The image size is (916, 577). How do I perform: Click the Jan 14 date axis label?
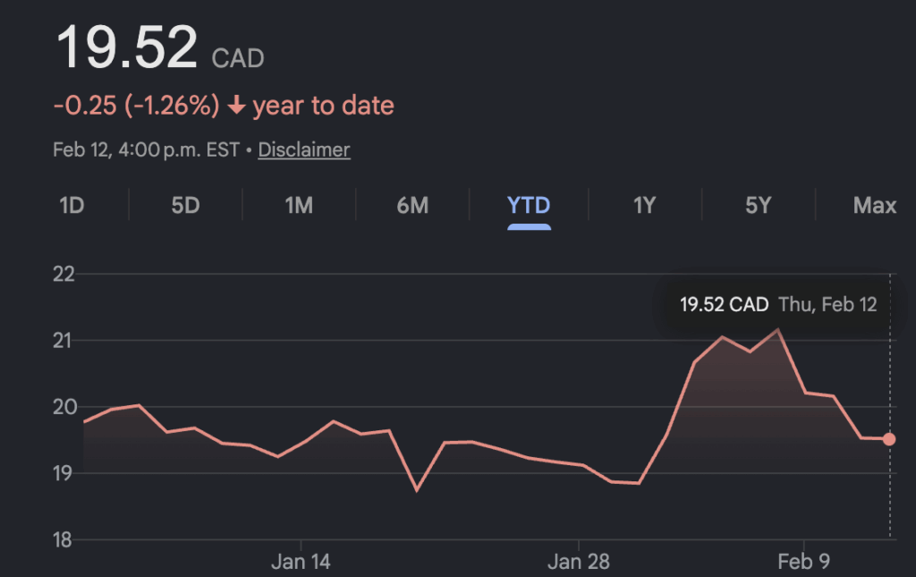click(x=301, y=562)
